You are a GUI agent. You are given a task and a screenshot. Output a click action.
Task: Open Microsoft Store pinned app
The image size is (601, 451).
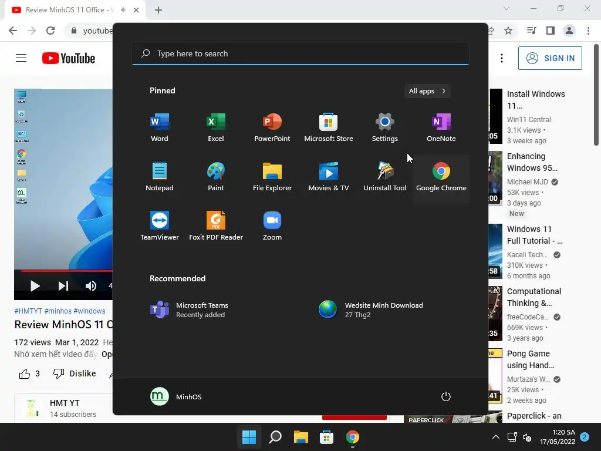pyautogui.click(x=329, y=127)
